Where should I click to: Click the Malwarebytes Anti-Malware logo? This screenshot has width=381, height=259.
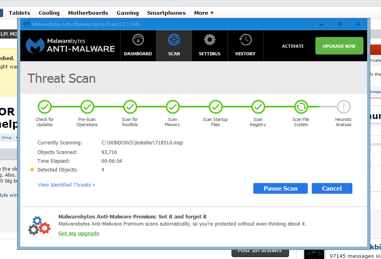coord(70,46)
